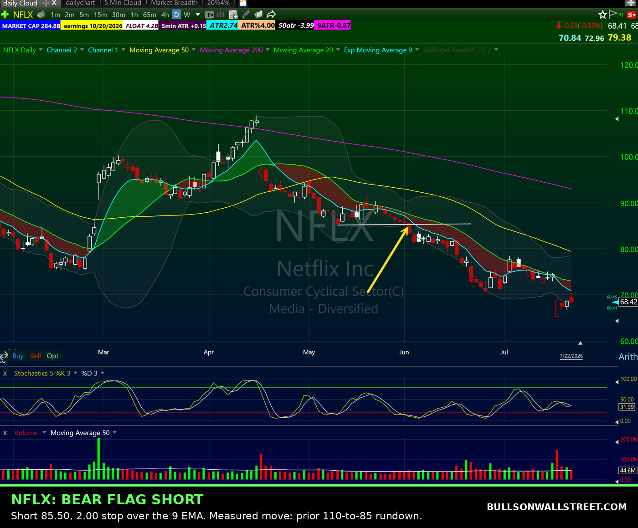The width and height of the screenshot is (638, 528).
Task: Expand the Channel 1 dropdown
Action: (x=123, y=50)
